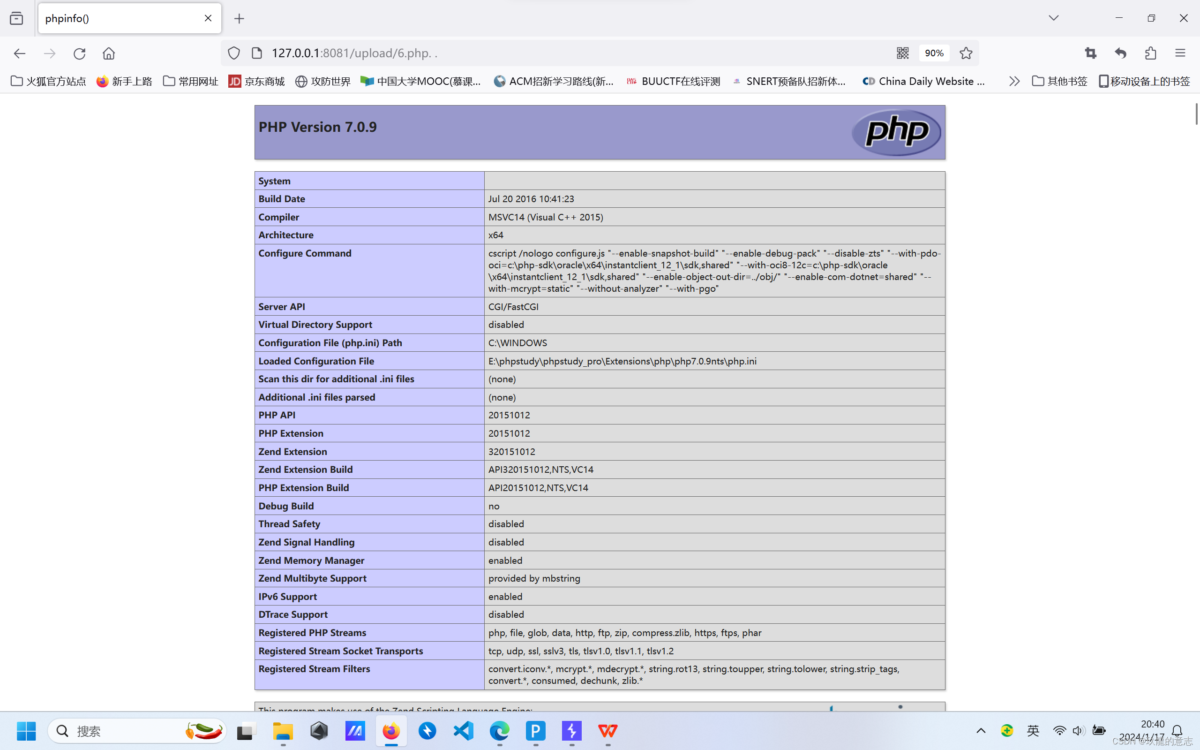
Task: Open a new tab with plus
Action: (239, 19)
